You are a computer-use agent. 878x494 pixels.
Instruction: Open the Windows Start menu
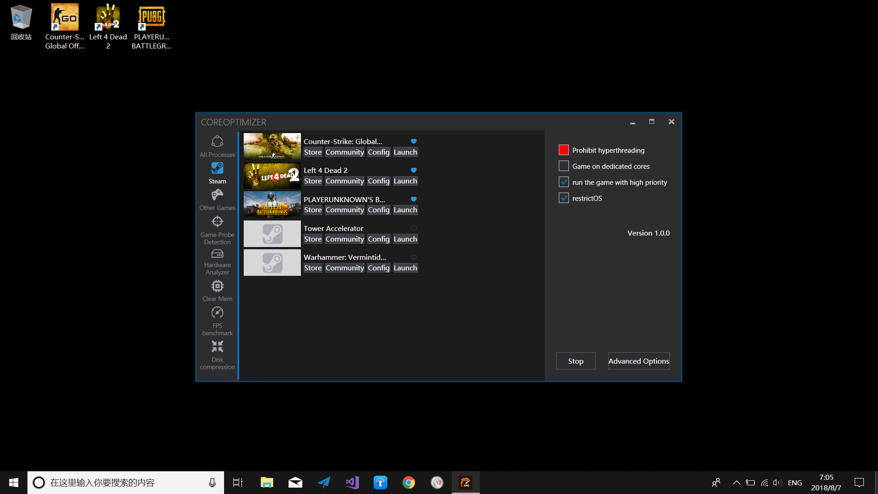13,482
